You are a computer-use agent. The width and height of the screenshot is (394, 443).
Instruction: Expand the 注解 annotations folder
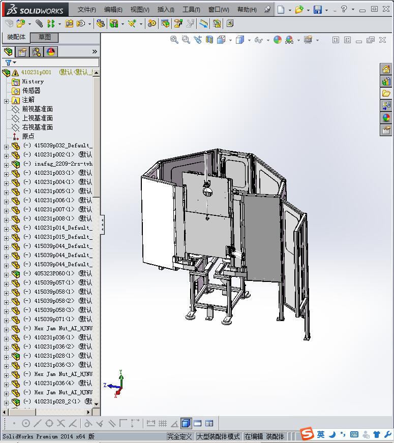click(6, 101)
